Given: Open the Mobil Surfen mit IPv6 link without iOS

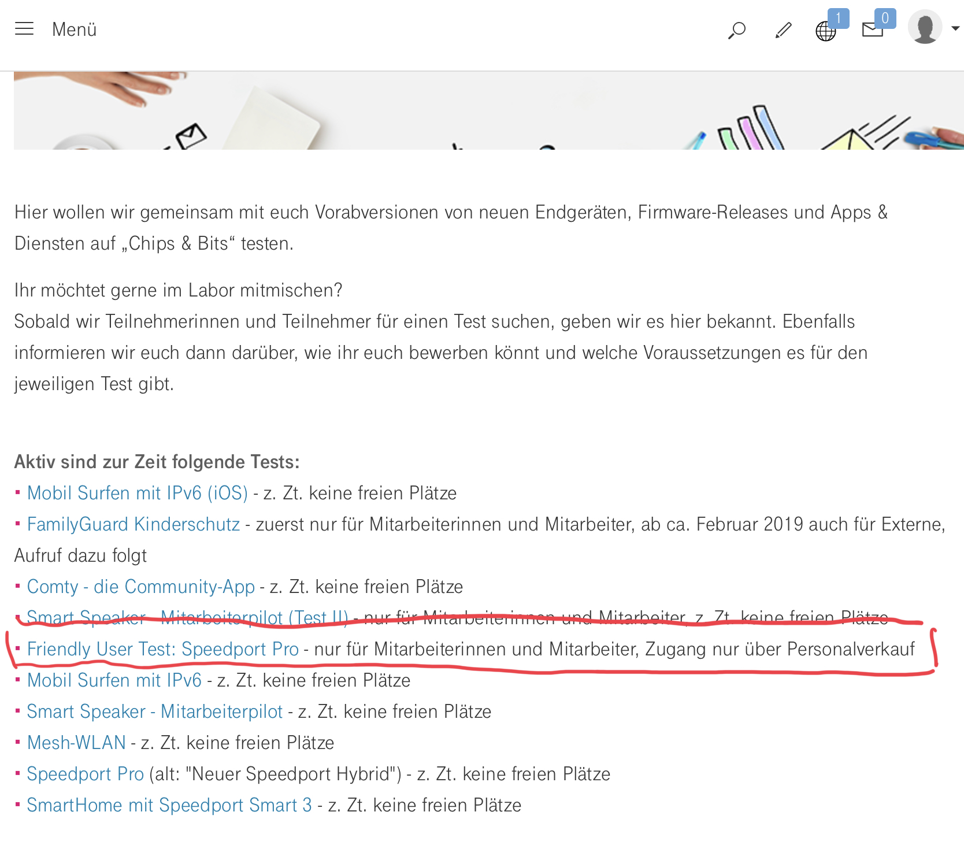Looking at the screenshot, I should (114, 680).
